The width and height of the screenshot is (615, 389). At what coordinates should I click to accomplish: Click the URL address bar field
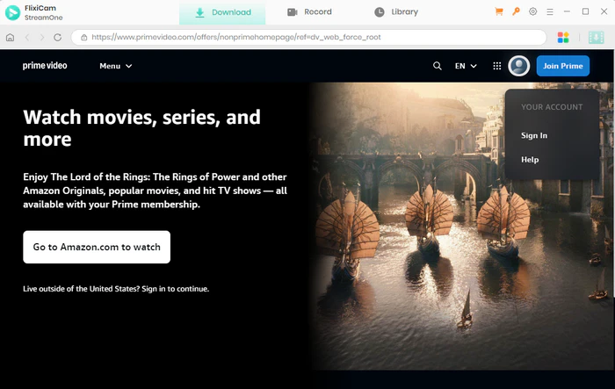pyautogui.click(x=307, y=38)
